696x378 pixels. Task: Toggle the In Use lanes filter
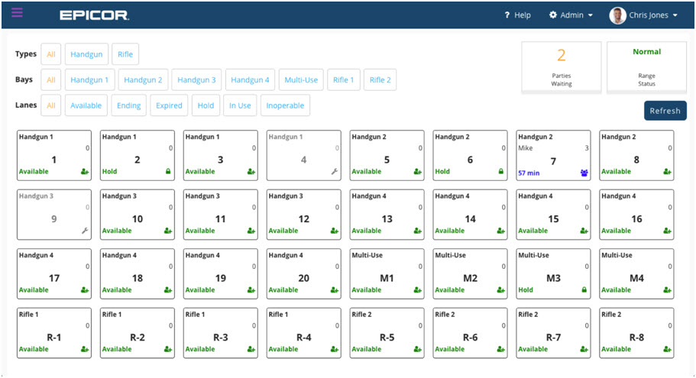(240, 105)
